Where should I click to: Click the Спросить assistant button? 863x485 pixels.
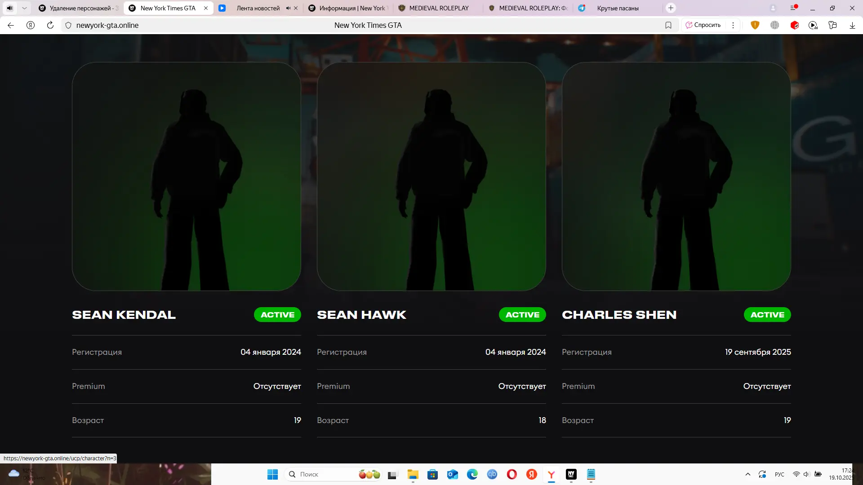(703, 25)
